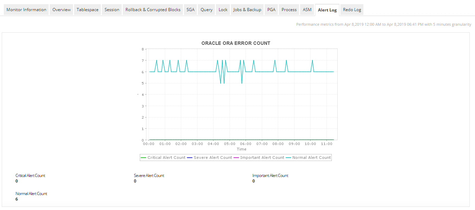Open the Process tab
The height and width of the screenshot is (210, 475).
pyautogui.click(x=289, y=9)
